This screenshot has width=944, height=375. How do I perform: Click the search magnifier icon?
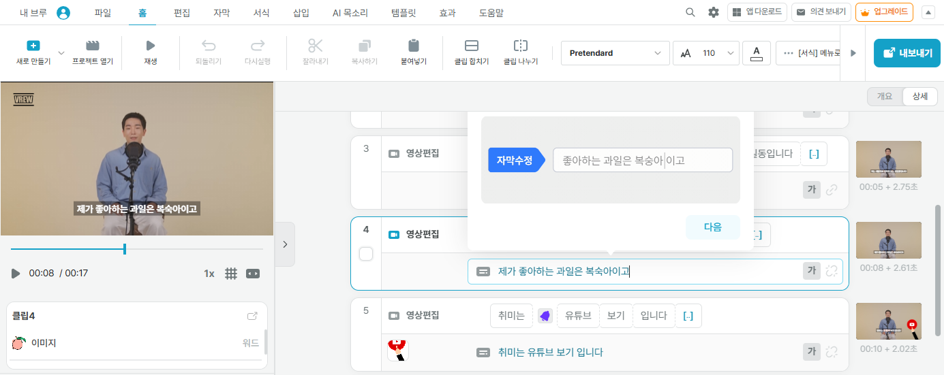[690, 12]
